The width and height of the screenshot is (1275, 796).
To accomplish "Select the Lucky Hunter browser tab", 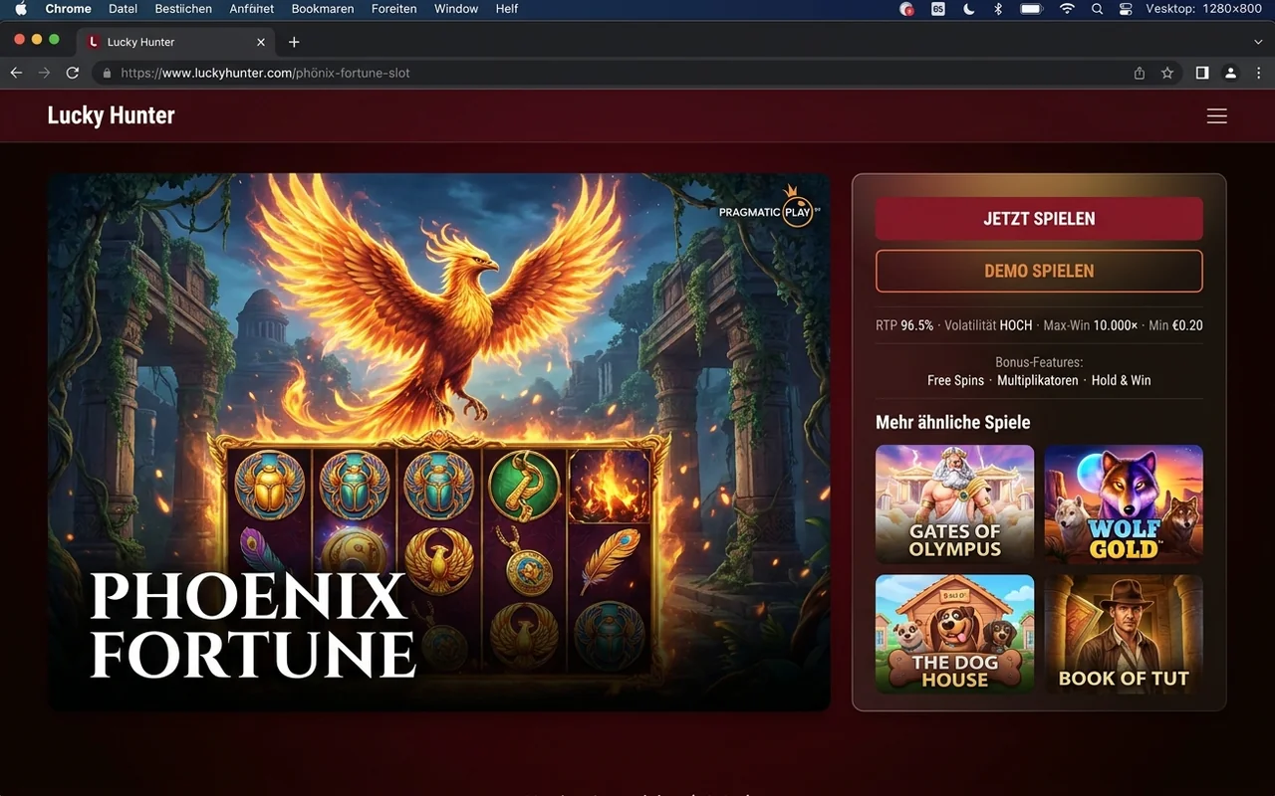I will [174, 42].
